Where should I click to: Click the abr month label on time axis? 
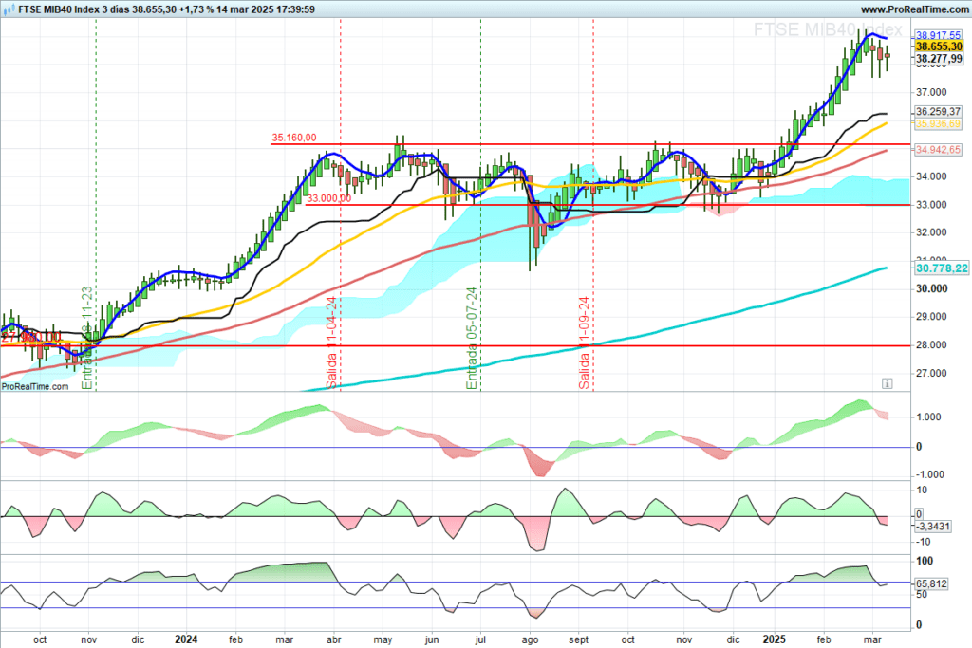coord(333,639)
